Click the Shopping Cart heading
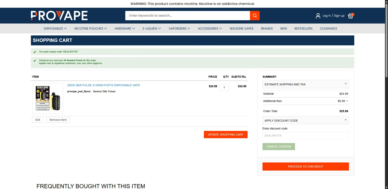This screenshot has height=189, width=388. point(53,40)
